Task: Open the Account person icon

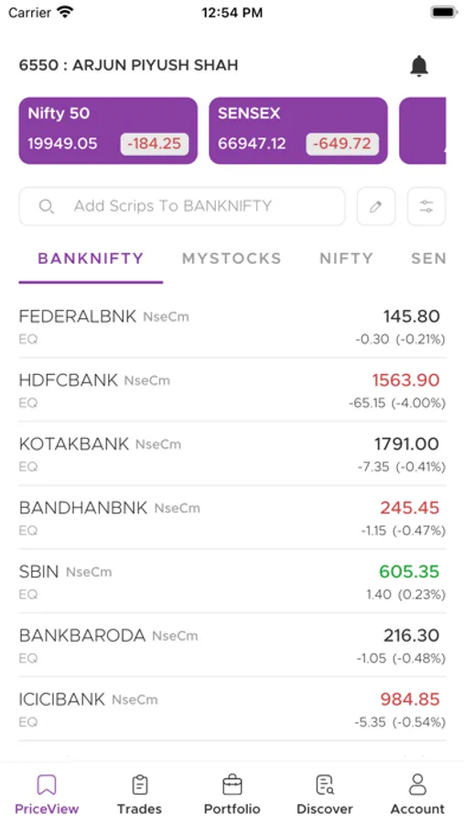Action: click(x=417, y=784)
